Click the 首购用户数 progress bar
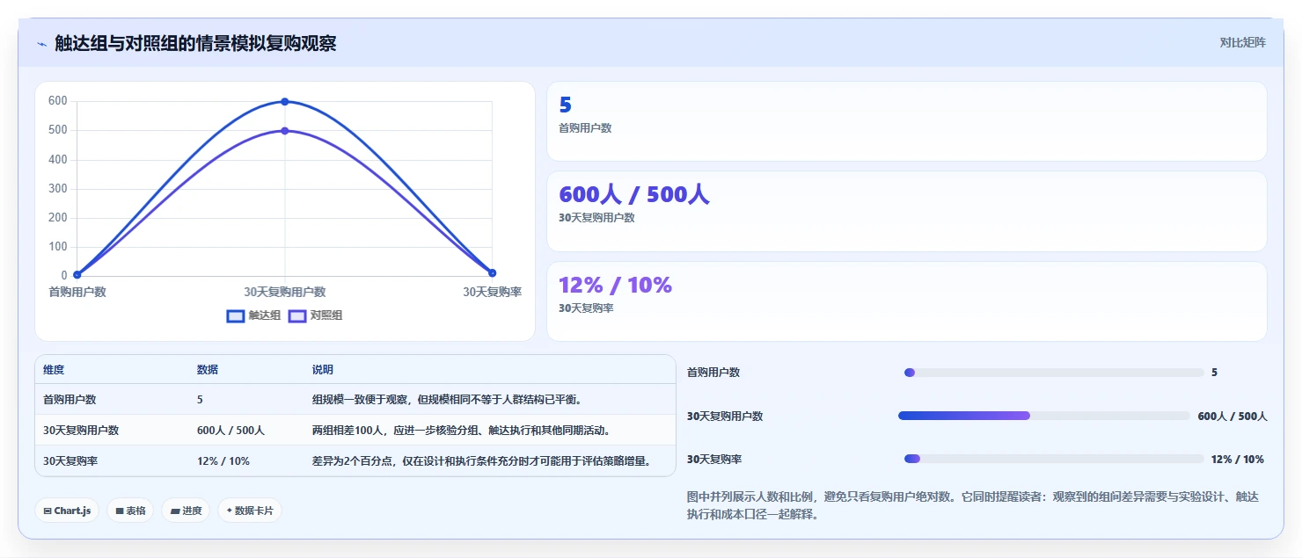The height and width of the screenshot is (558, 1302). point(1054,373)
